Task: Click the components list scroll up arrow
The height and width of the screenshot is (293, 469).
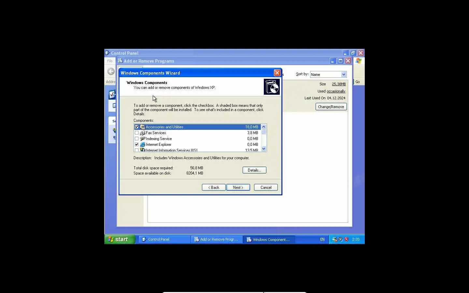Action: coord(264,127)
